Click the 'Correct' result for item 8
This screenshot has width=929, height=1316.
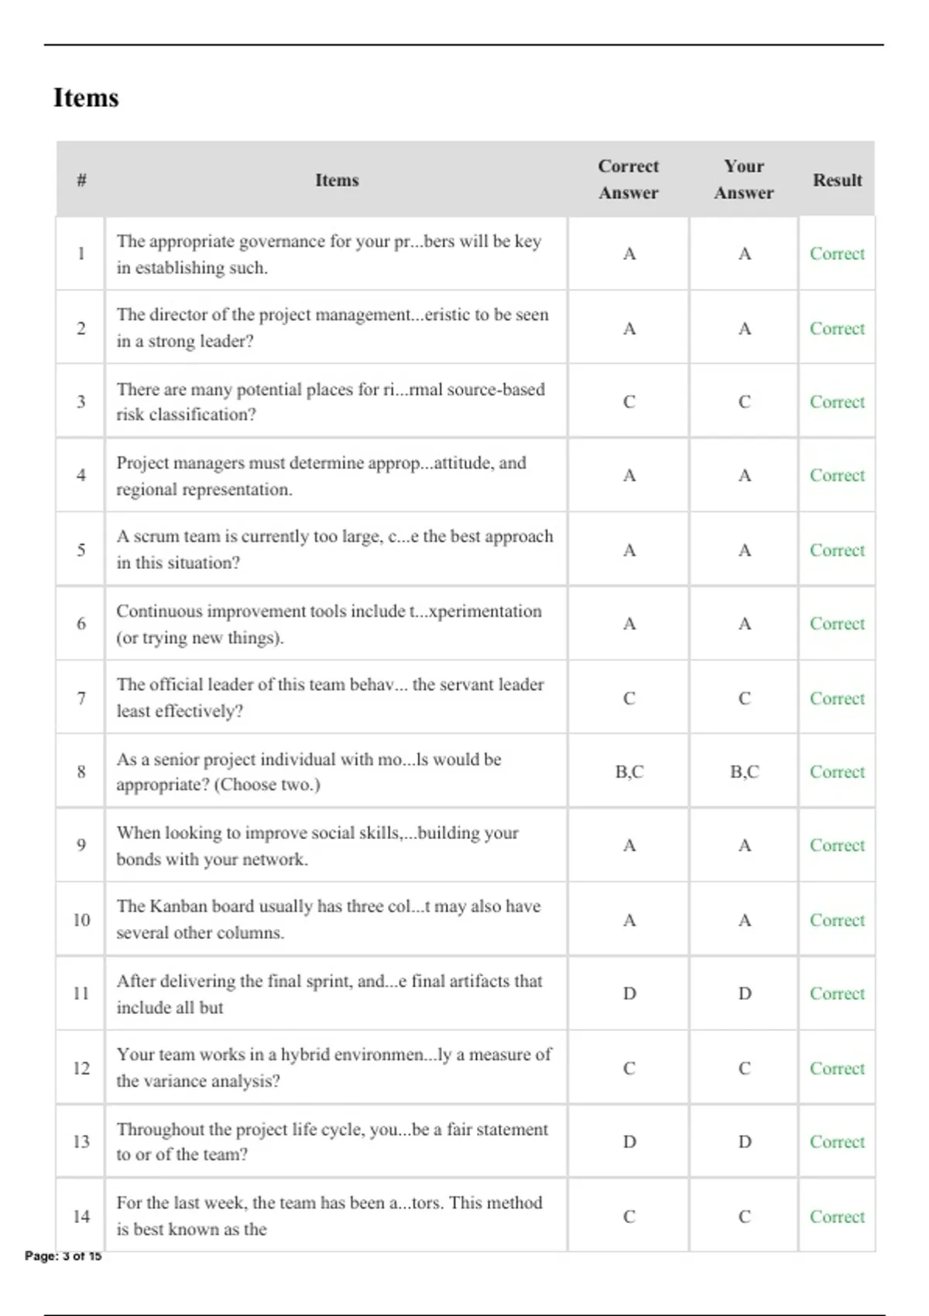[x=837, y=772]
